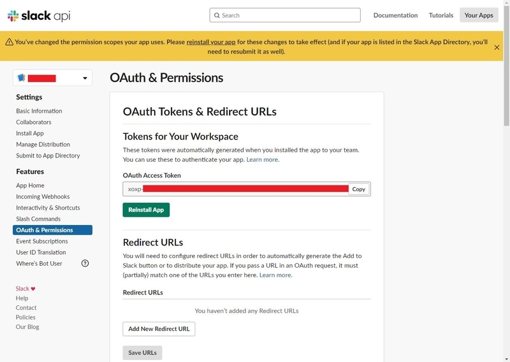
Task: Expand the app selector dropdown
Action: [x=85, y=78]
